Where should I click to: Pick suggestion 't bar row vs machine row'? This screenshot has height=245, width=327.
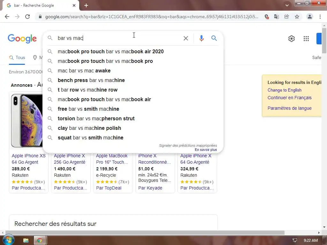[x=133, y=90]
